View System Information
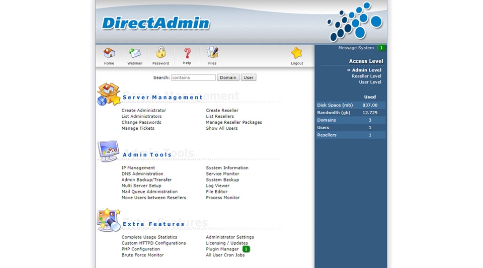Screen dimensions: 483x268 pyautogui.click(x=227, y=168)
